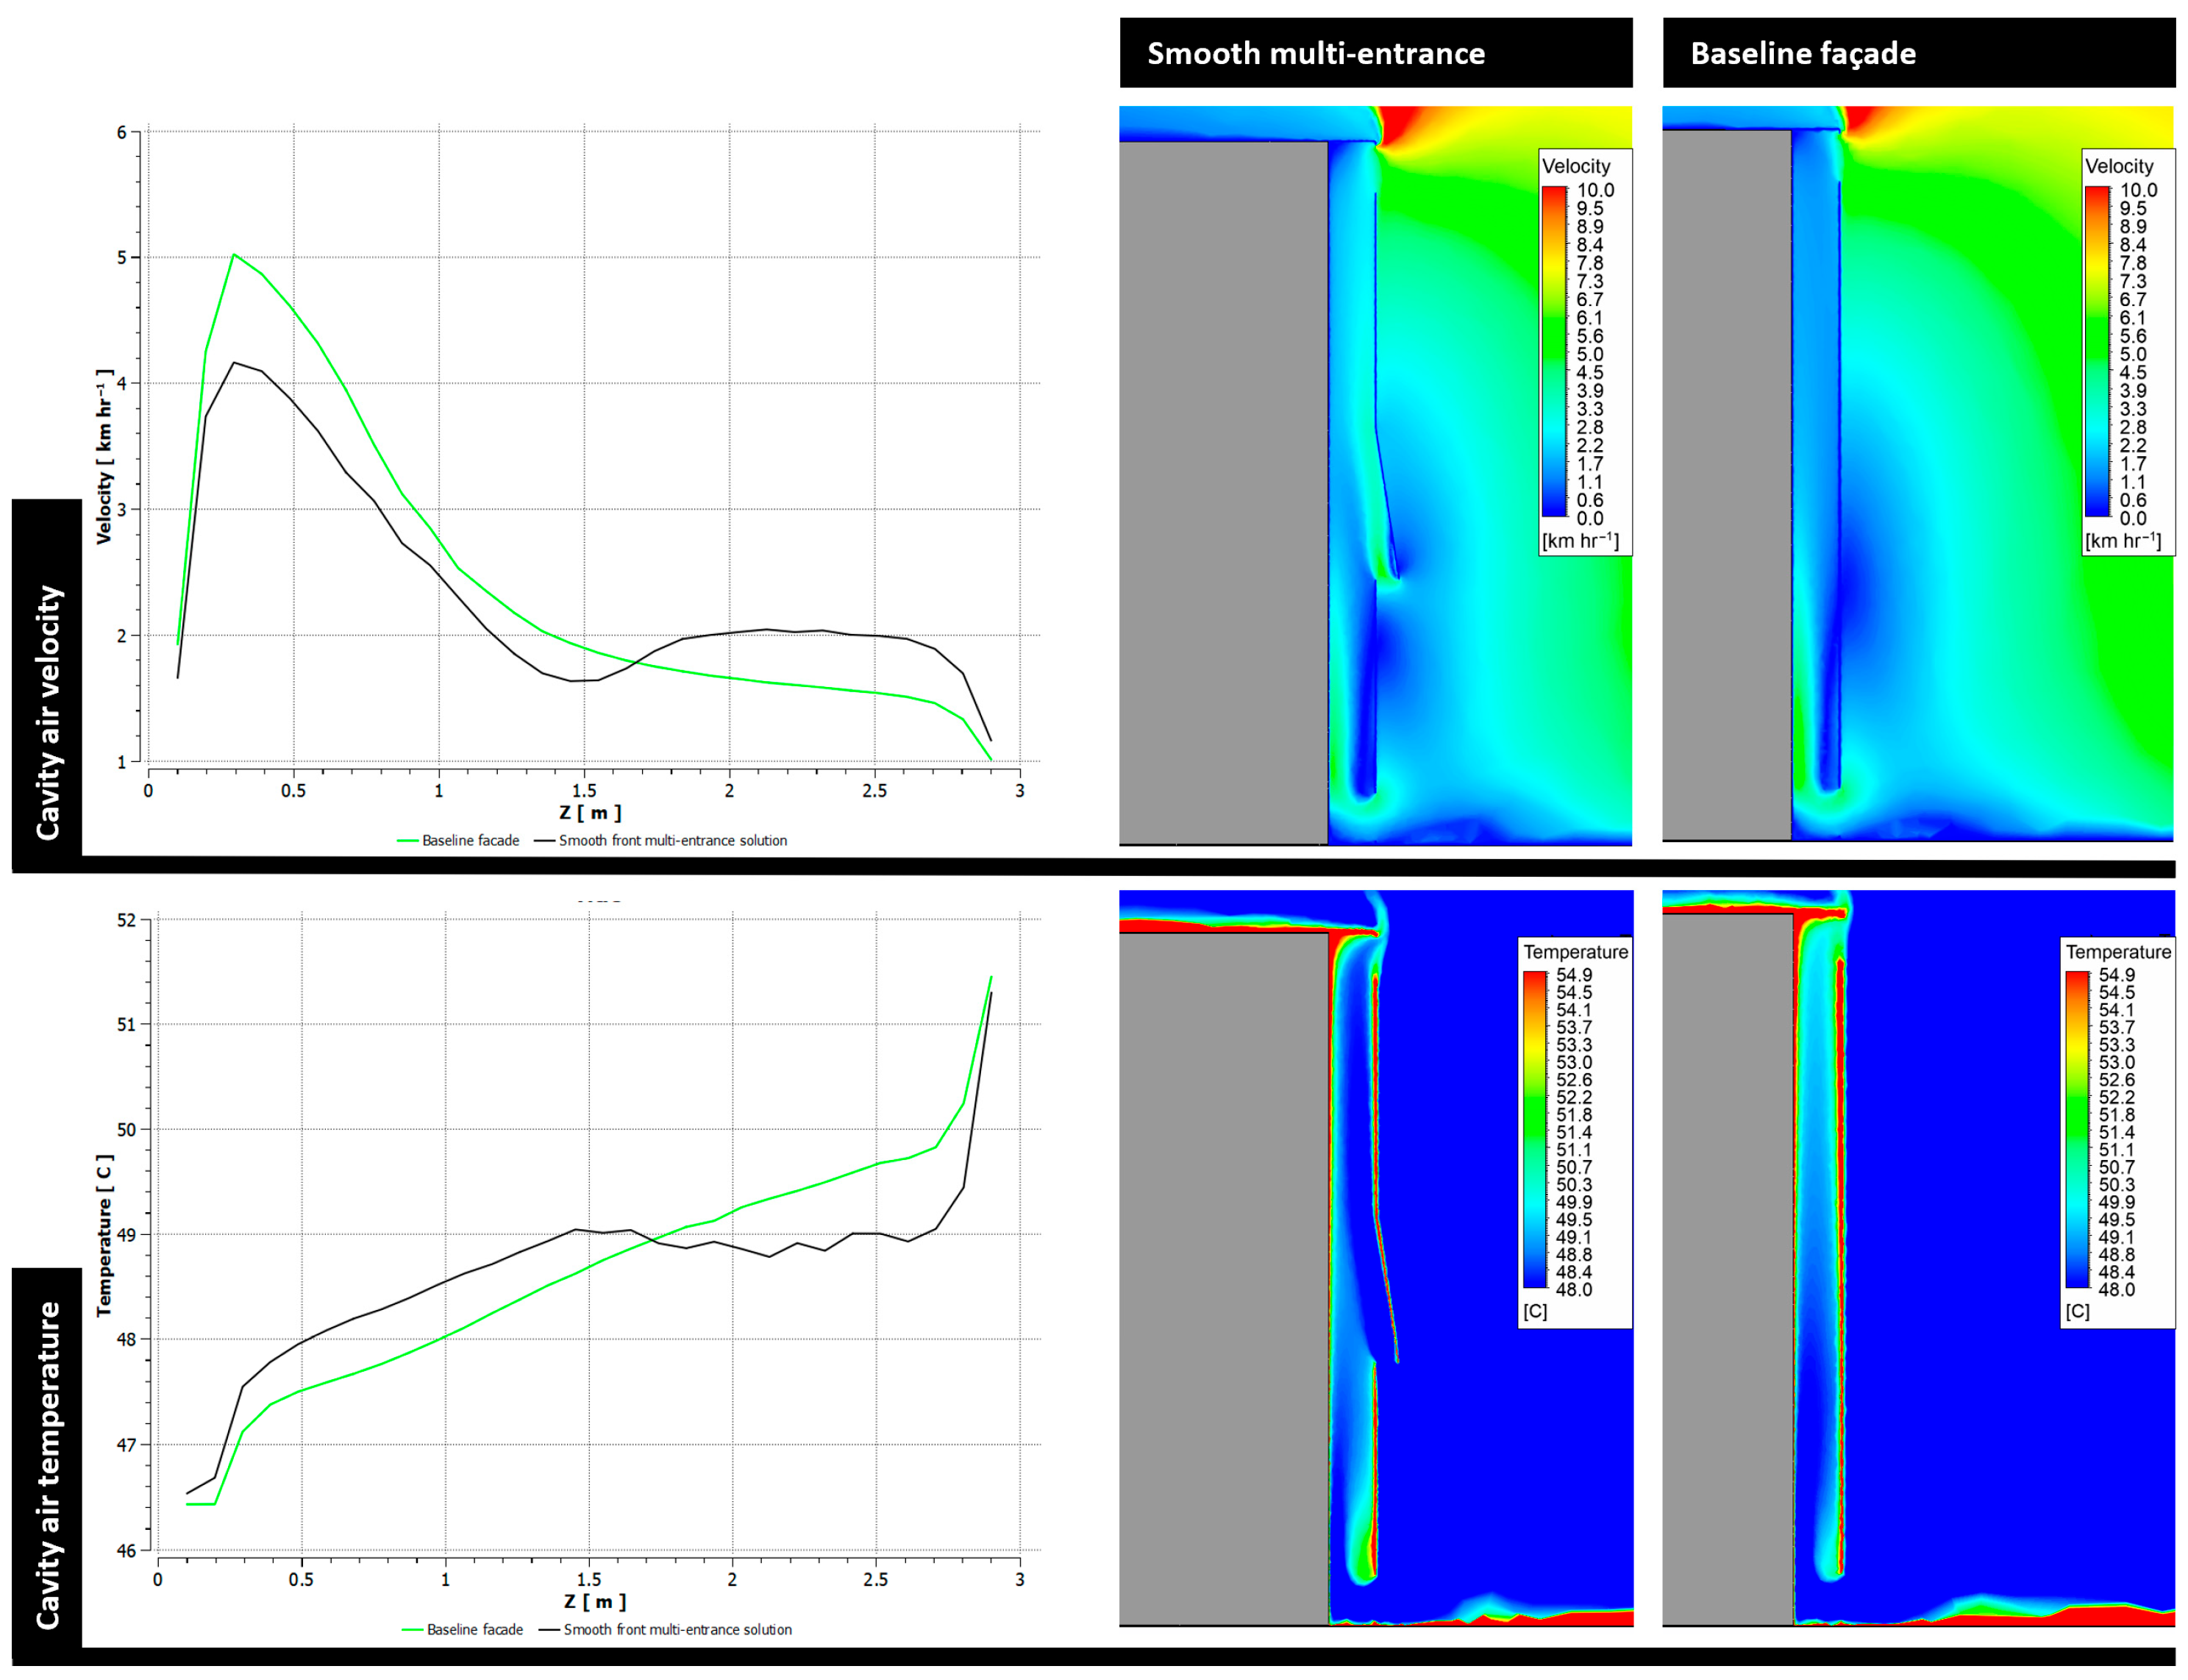Screen dimensions: 2188x1680
Task: Click the '10.0' value in Smooth multi-entrance velocity legend
Action: (1595, 190)
